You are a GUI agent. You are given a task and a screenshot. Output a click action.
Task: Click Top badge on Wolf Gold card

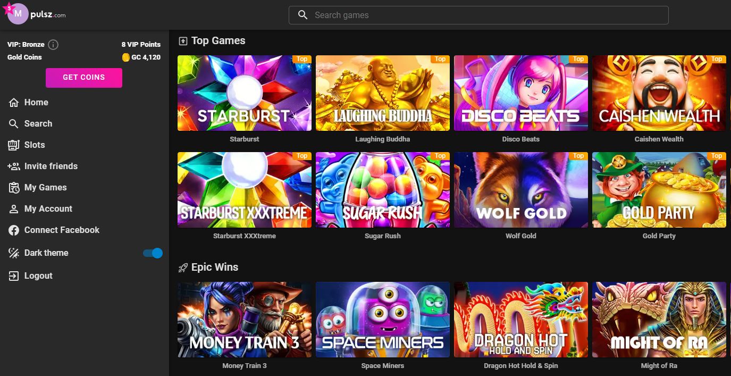tap(578, 156)
